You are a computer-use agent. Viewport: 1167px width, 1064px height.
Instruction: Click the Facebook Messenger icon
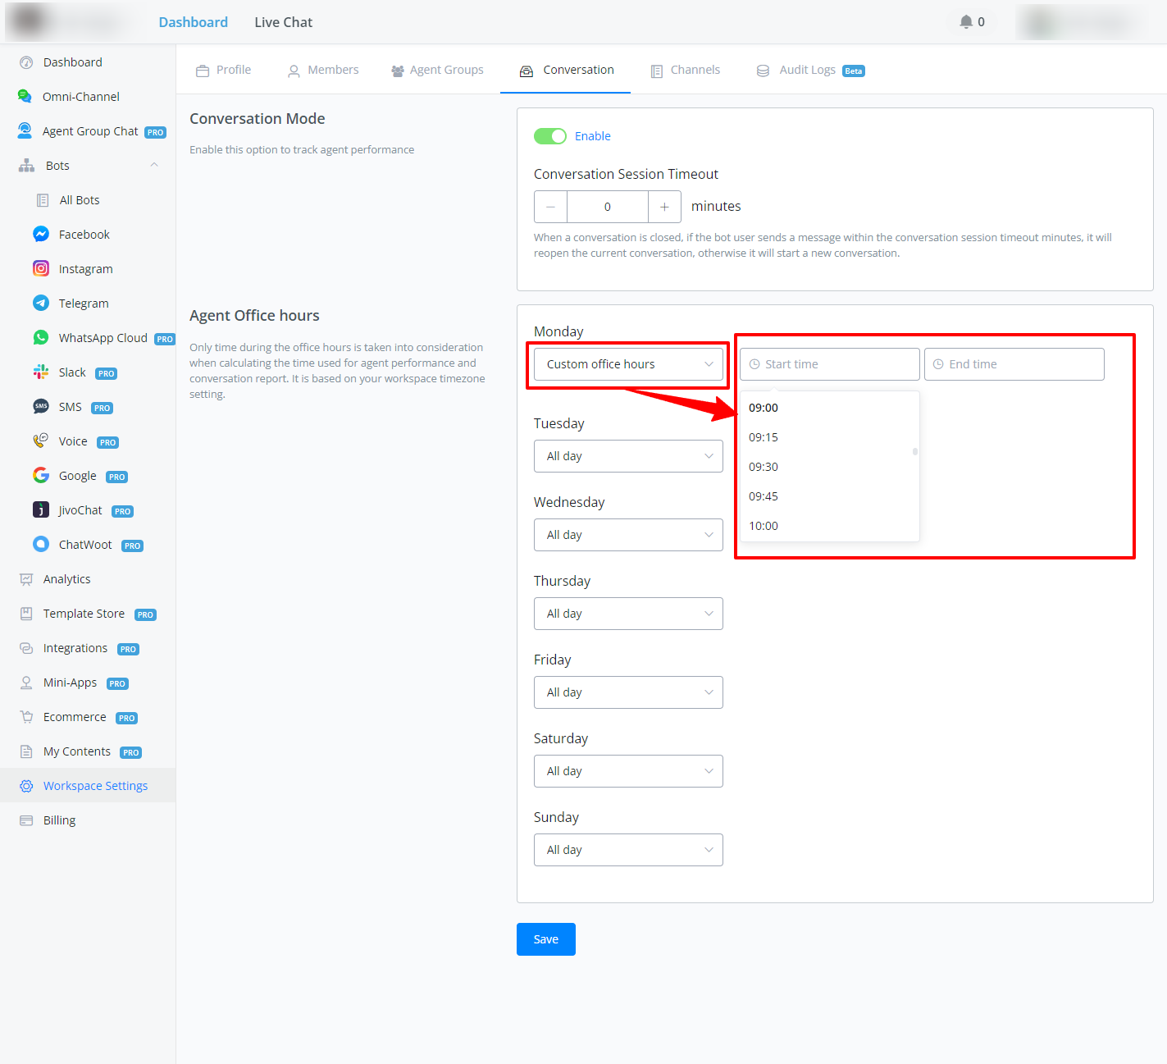[x=41, y=235]
